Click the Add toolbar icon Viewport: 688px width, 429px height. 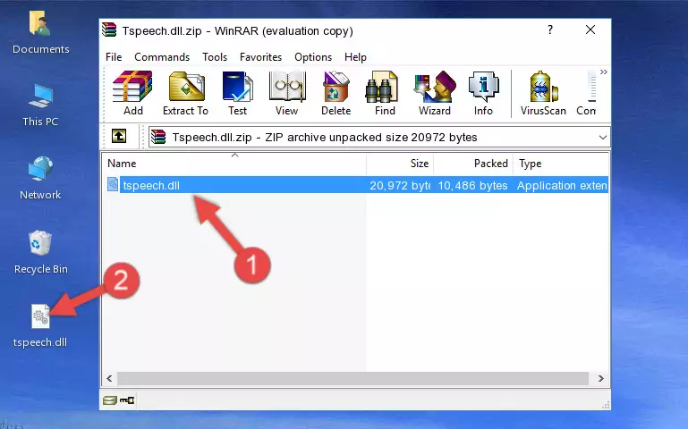[132, 93]
